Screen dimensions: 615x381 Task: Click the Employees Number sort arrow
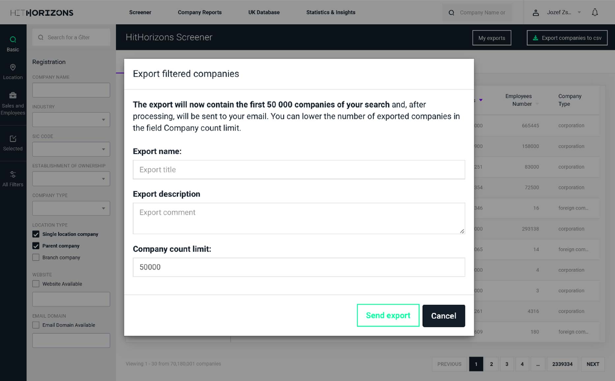click(x=537, y=104)
